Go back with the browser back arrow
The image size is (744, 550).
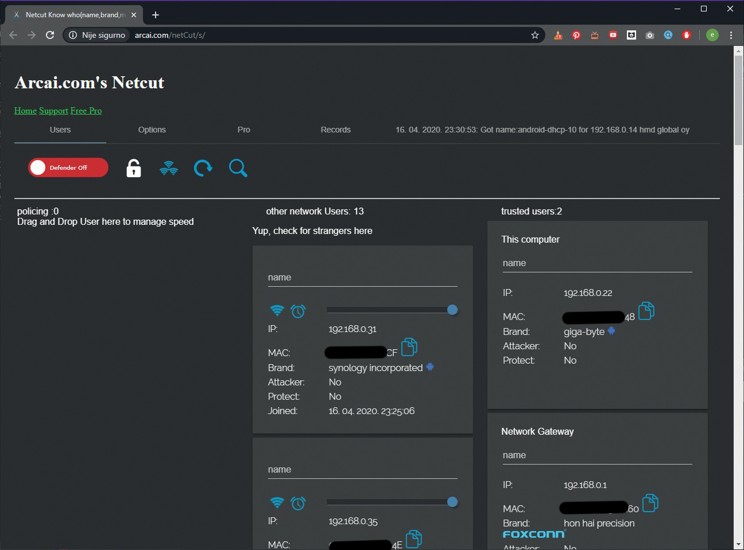click(13, 35)
